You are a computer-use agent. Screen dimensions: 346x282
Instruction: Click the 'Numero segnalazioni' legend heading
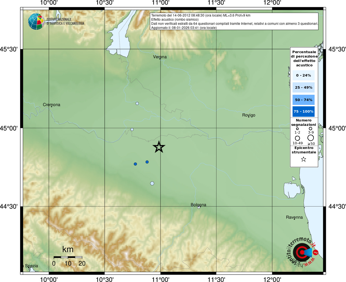304,122
